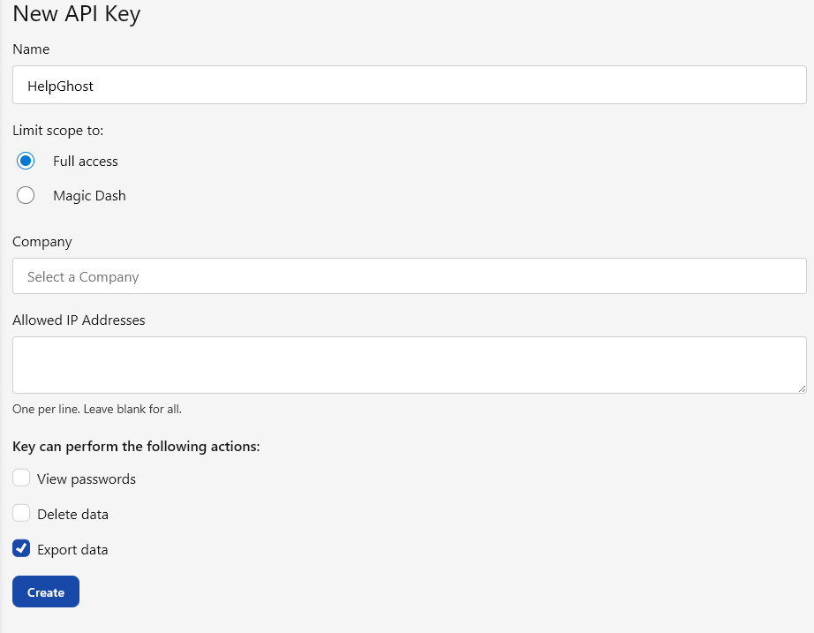Enable the View passwords checkbox
The image size is (814, 633).
[21, 478]
